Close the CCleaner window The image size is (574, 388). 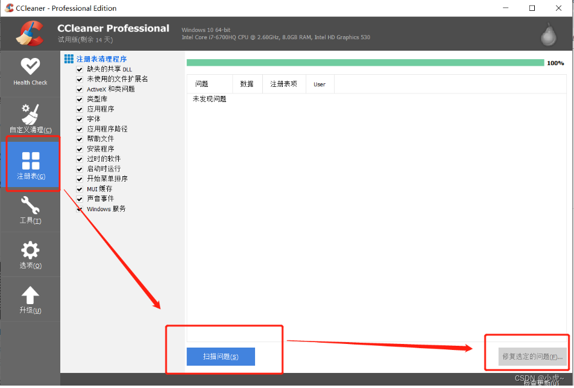pos(558,8)
